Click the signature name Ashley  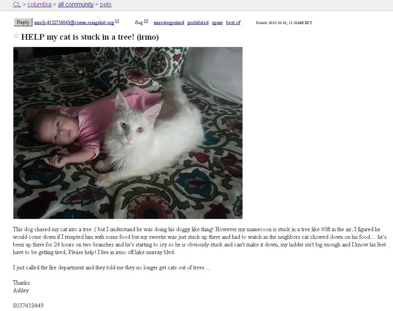pyautogui.click(x=21, y=290)
